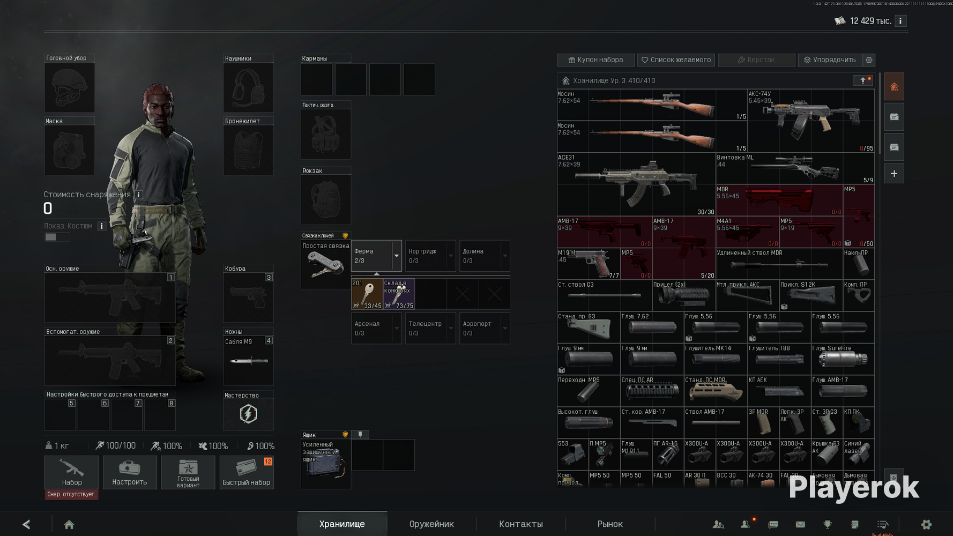The width and height of the screenshot is (953, 536).
Task: Expand the Долина keys dropdown
Action: click(x=505, y=256)
